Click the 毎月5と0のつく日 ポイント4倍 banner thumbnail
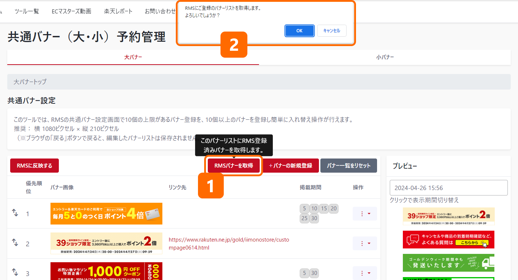This screenshot has width=518, height=280. click(106, 214)
